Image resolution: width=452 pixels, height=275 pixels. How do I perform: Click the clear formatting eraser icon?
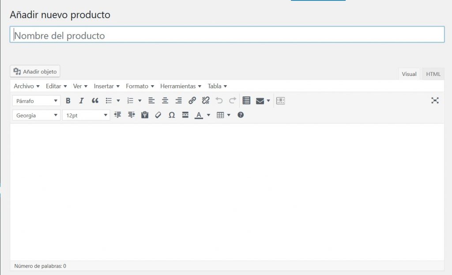click(158, 115)
